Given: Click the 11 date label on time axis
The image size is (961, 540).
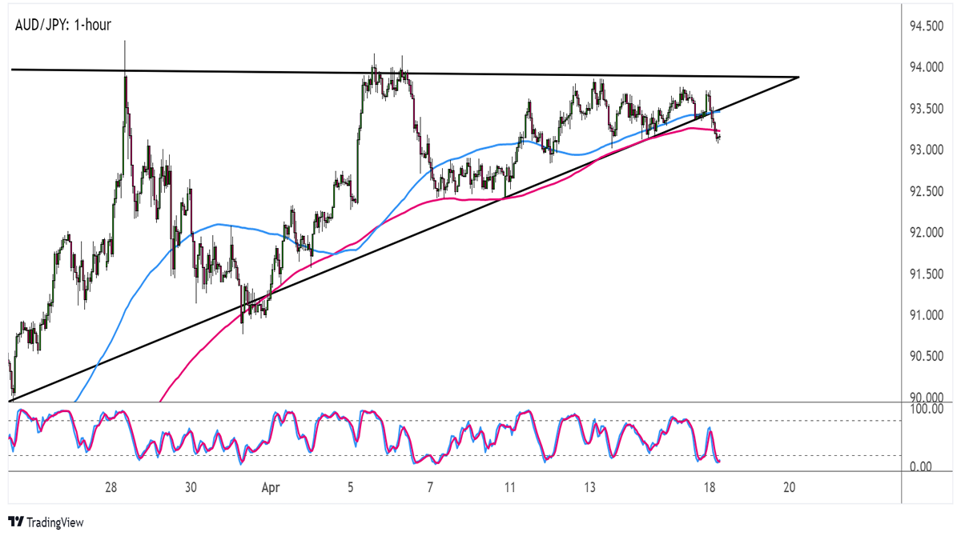Looking at the screenshot, I should click(x=510, y=486).
